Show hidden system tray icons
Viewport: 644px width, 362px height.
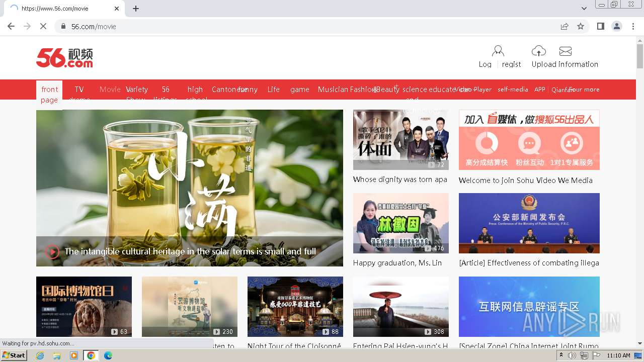[561, 355]
